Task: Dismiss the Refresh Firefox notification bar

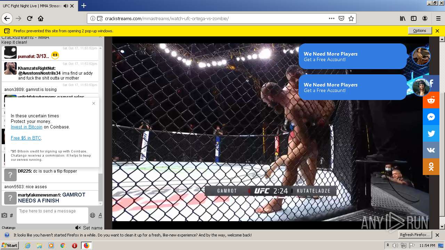Action: 437,235
